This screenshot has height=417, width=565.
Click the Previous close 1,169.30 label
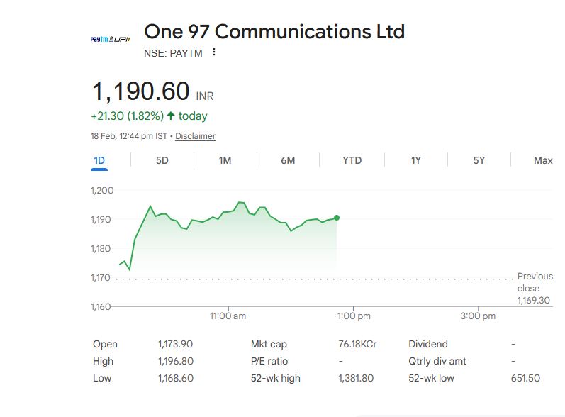535,289
